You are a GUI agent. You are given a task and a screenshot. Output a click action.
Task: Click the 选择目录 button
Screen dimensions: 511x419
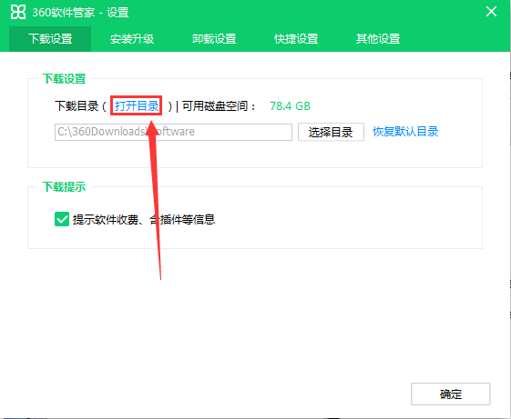[331, 132]
